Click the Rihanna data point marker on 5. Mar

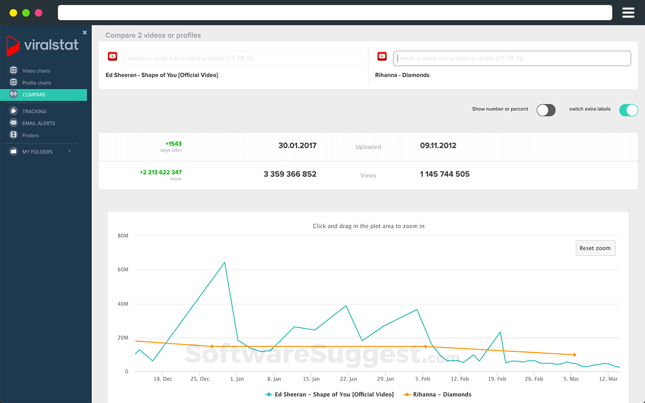coord(574,355)
